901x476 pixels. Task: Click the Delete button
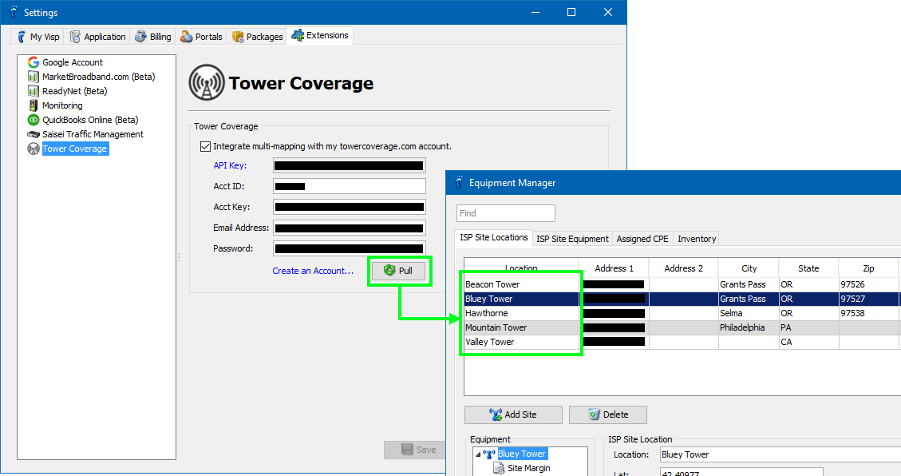[x=608, y=415]
